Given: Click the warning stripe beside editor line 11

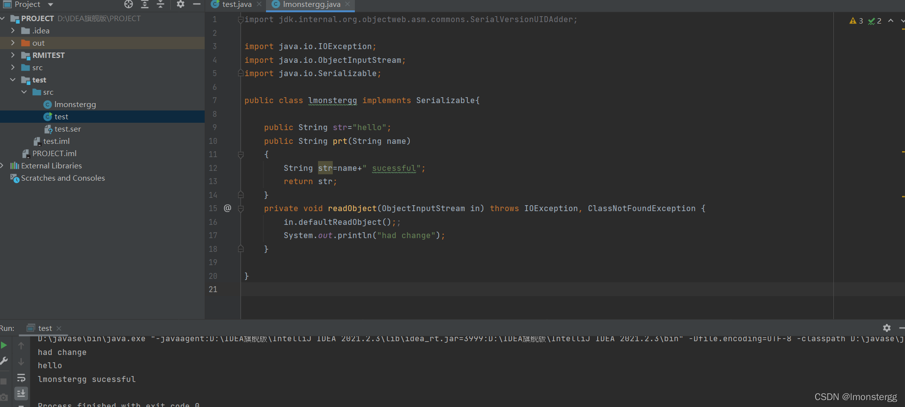Looking at the screenshot, I should [903, 152].
